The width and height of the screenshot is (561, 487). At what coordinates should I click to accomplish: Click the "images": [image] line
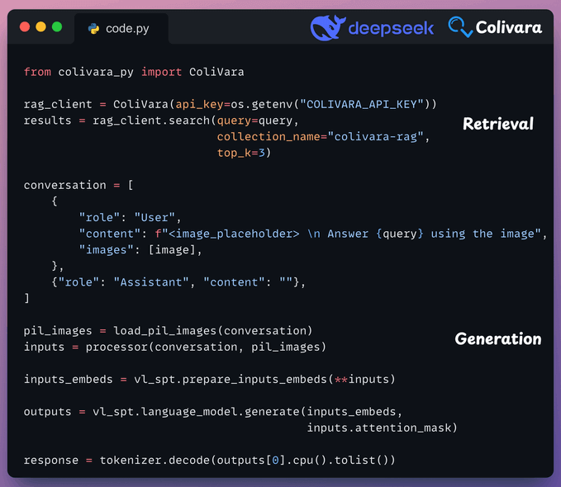[x=140, y=249]
